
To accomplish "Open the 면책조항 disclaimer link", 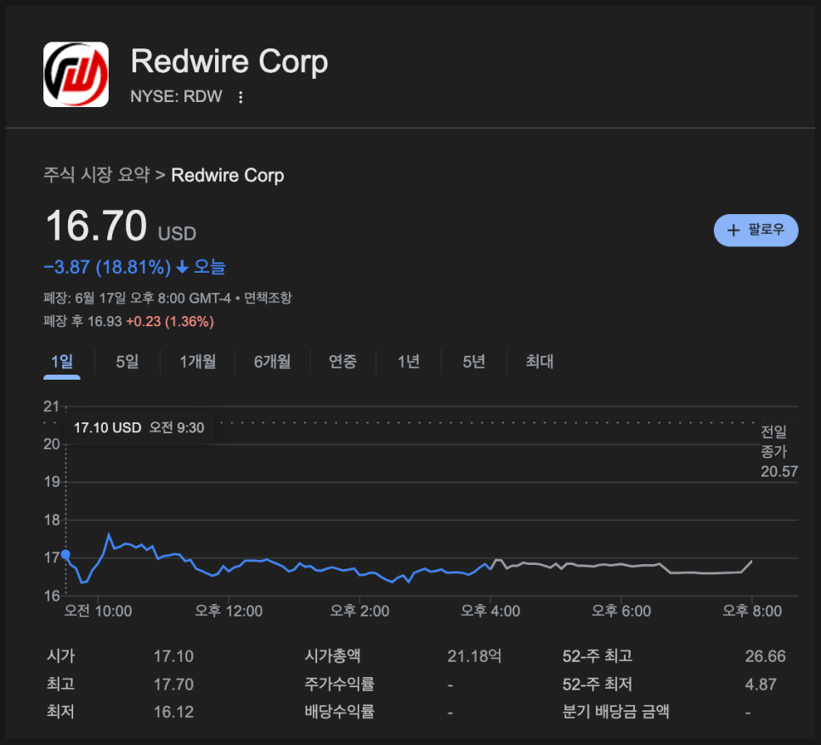I will [268, 297].
